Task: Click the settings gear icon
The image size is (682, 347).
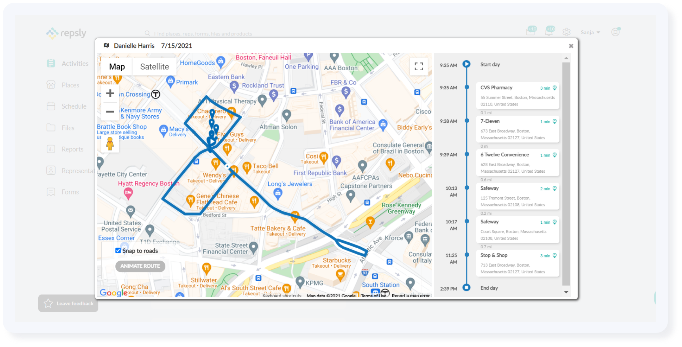Action: [566, 32]
